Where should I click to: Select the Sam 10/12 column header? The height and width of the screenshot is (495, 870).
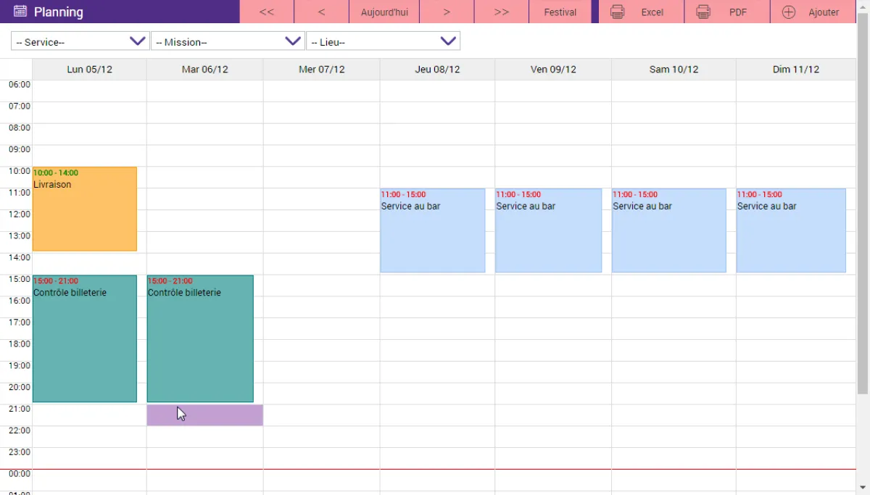674,70
